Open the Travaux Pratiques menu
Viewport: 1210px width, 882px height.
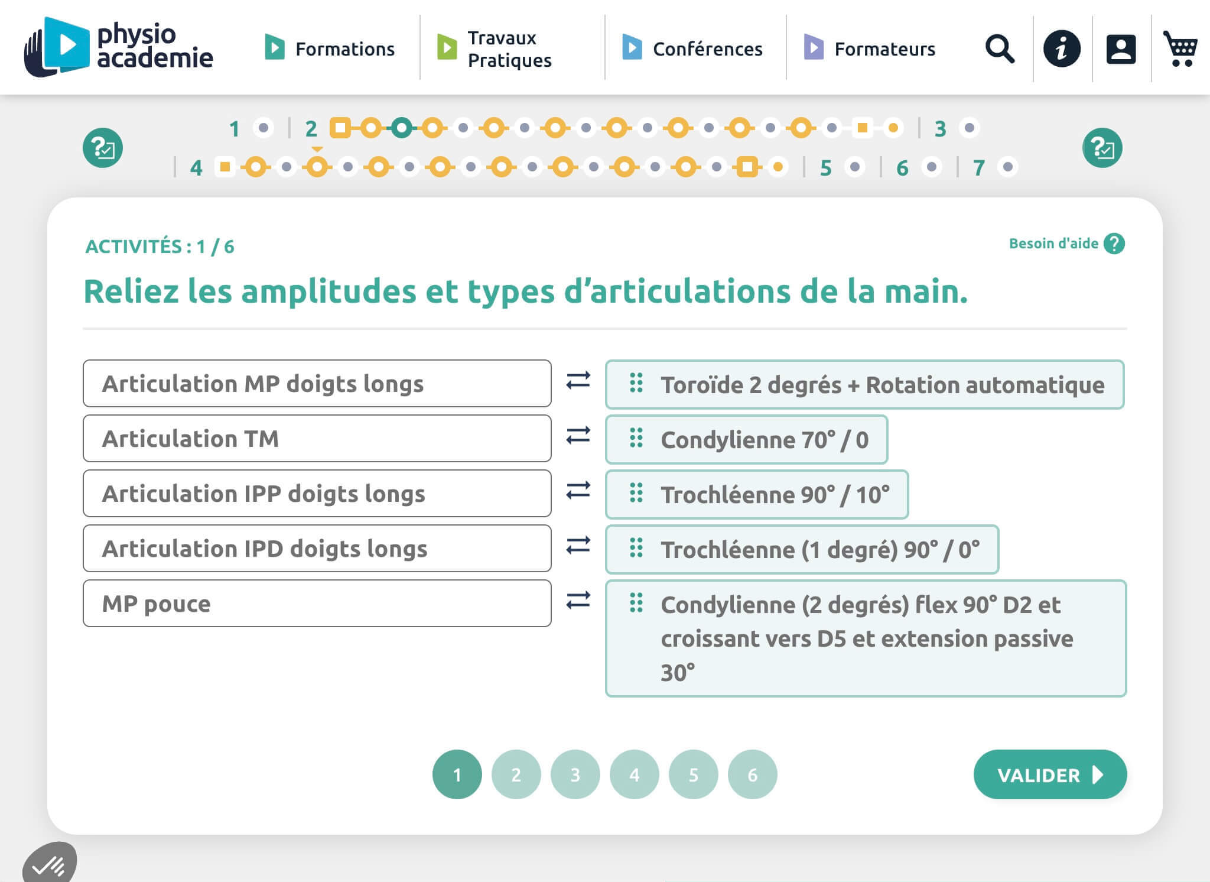coord(509,49)
